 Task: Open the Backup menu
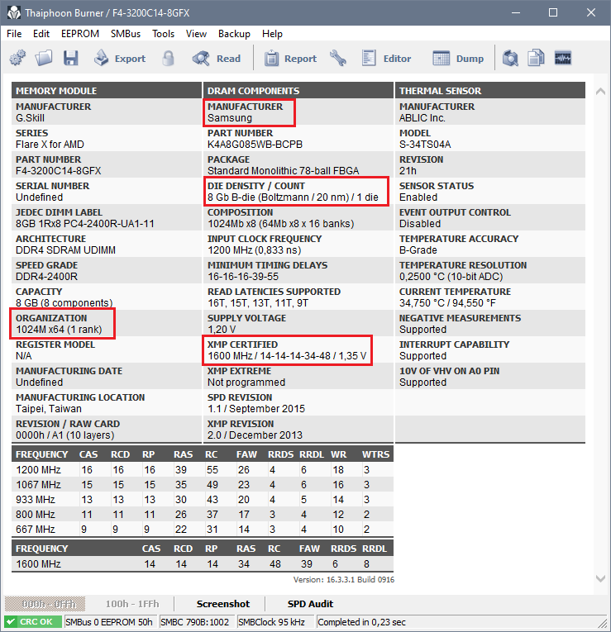[234, 34]
